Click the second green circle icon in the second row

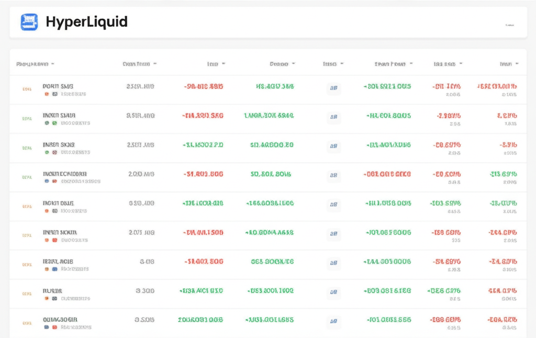pyautogui.click(x=54, y=123)
